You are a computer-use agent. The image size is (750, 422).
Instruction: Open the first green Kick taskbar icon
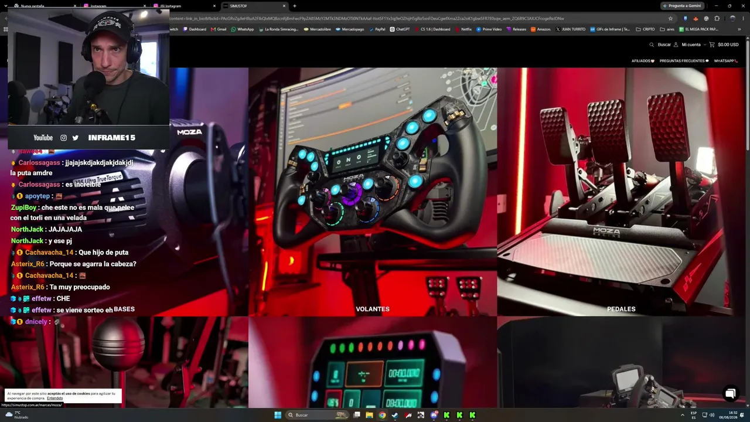(446, 415)
